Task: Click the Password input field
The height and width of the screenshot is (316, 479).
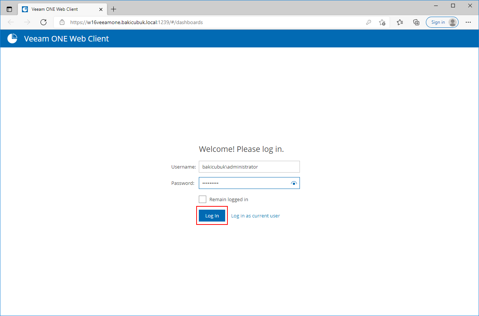Action: [x=249, y=183]
